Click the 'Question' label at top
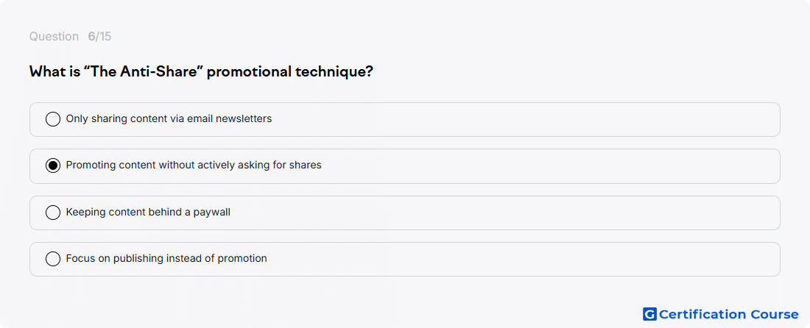Screen dimensions: 810x328 [54, 37]
